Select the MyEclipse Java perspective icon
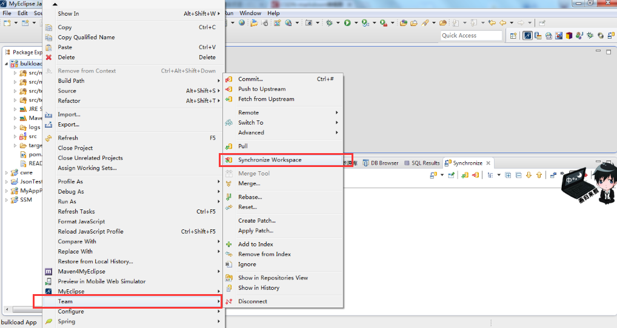 point(527,36)
